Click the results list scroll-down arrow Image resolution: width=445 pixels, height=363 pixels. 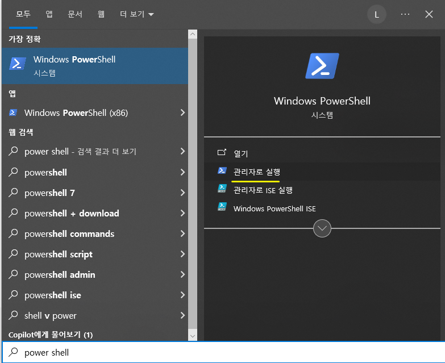coord(193,336)
